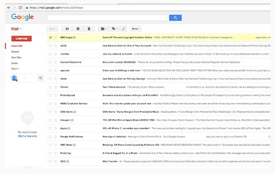Check the HSBC Customer Service checkbox
Image resolution: width=275 pixels, height=174 pixels.
pos(50,104)
